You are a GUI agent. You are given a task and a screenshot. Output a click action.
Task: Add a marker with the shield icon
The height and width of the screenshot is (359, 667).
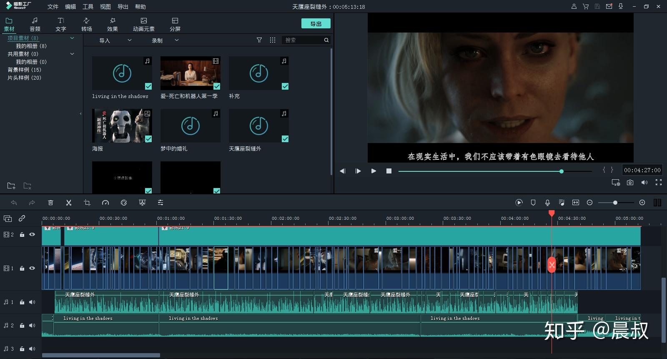533,203
